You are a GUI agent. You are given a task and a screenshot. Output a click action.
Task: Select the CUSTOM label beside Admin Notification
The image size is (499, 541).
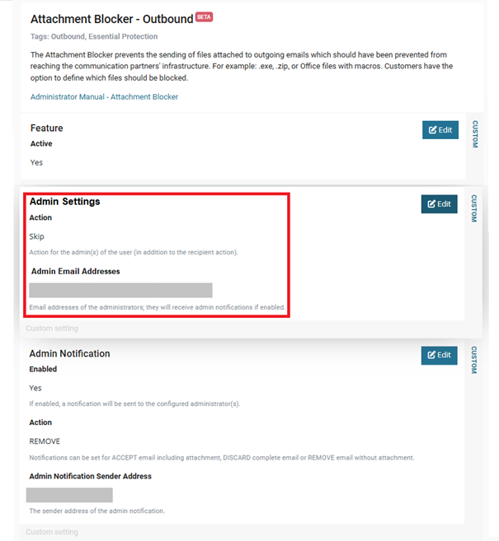click(474, 360)
